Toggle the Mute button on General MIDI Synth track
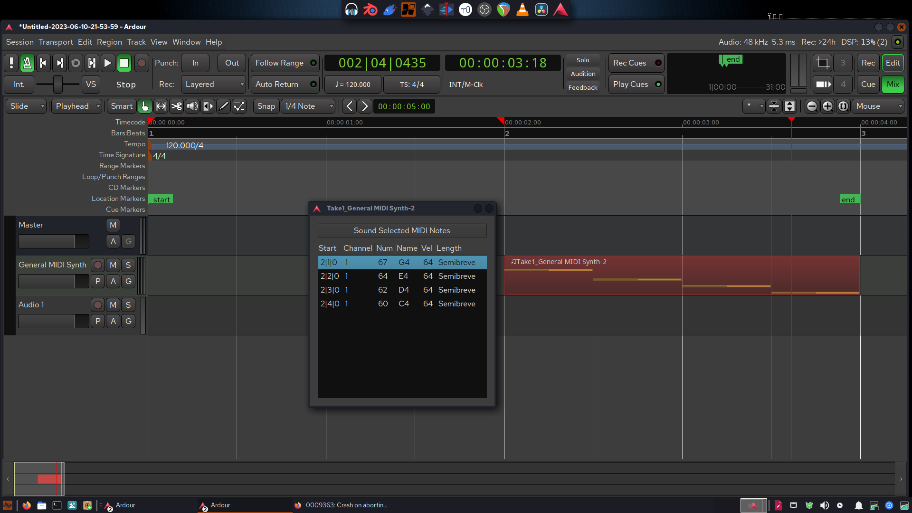Screen dimensions: 912x513 click(x=113, y=264)
